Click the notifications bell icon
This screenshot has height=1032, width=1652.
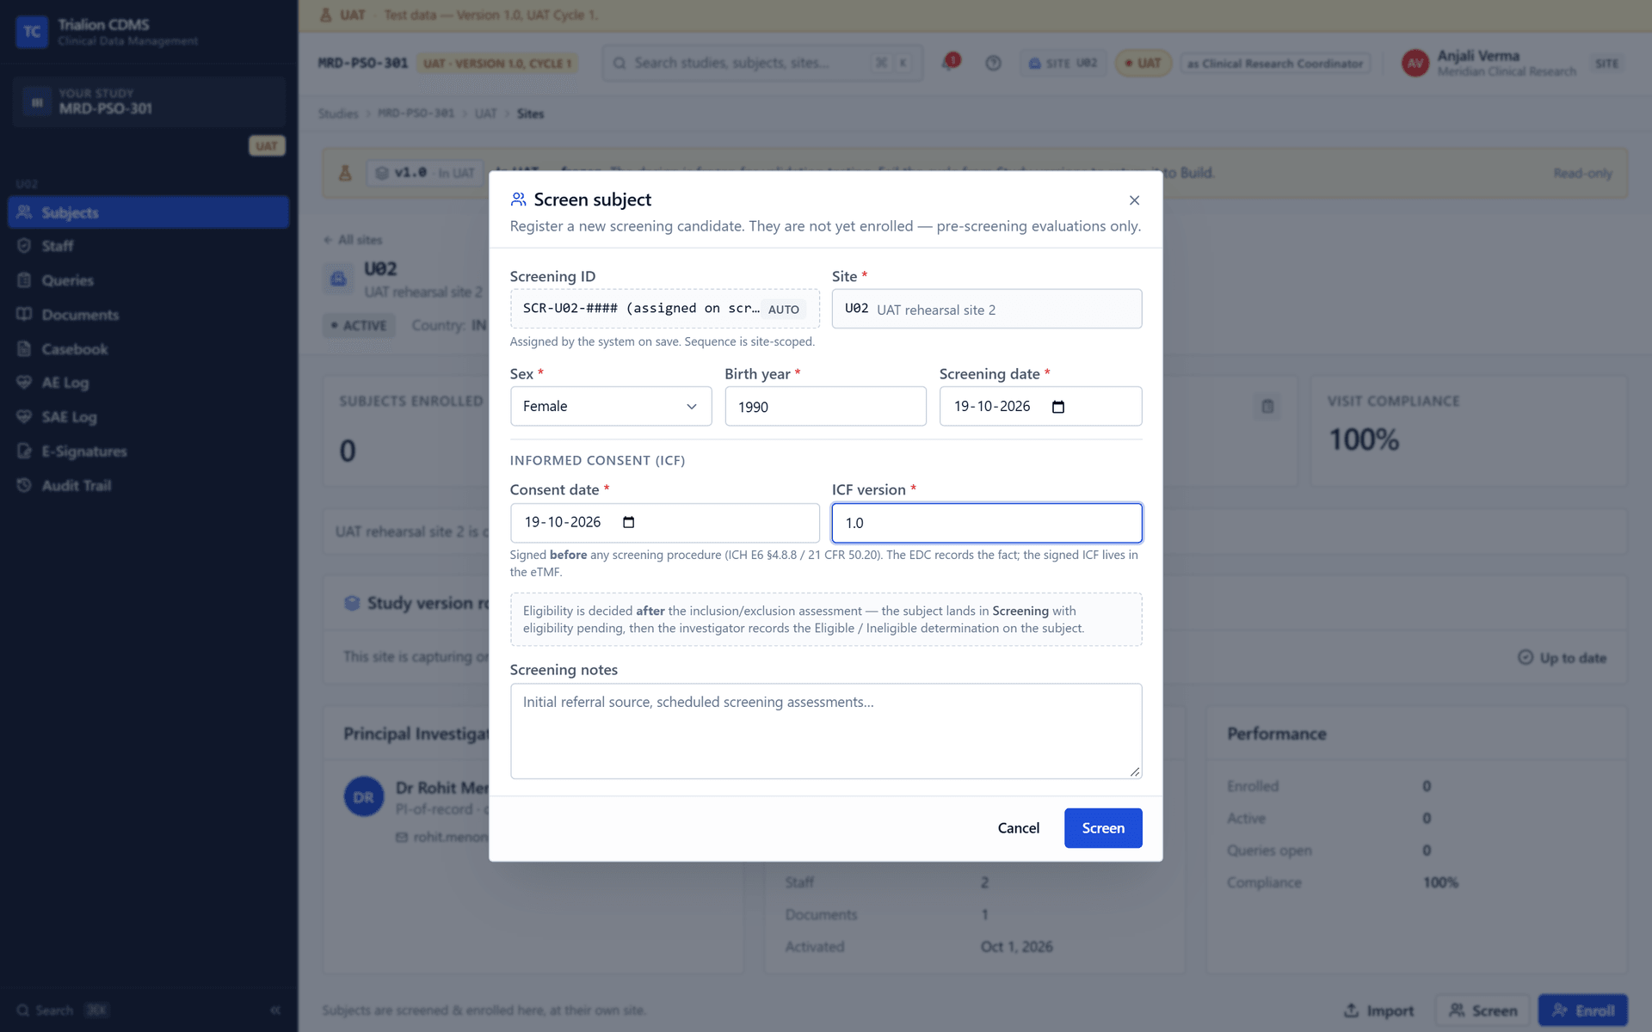click(950, 63)
